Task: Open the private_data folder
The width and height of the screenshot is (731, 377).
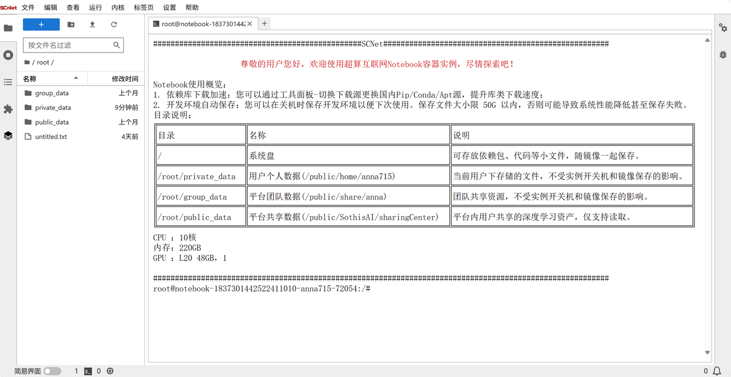Action: coord(53,108)
